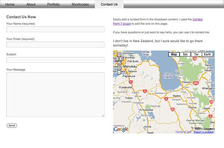The image size is (224, 148).
Task: Click the highway 27 shield marker
Action: pos(173,109)
